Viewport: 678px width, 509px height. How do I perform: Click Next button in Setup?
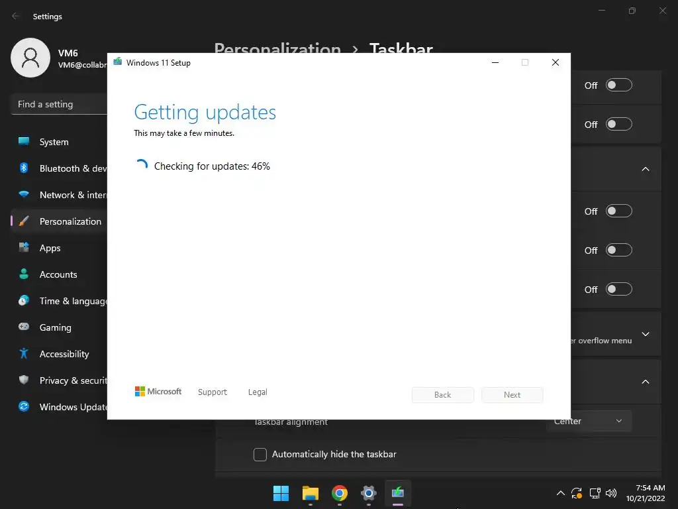coord(512,395)
